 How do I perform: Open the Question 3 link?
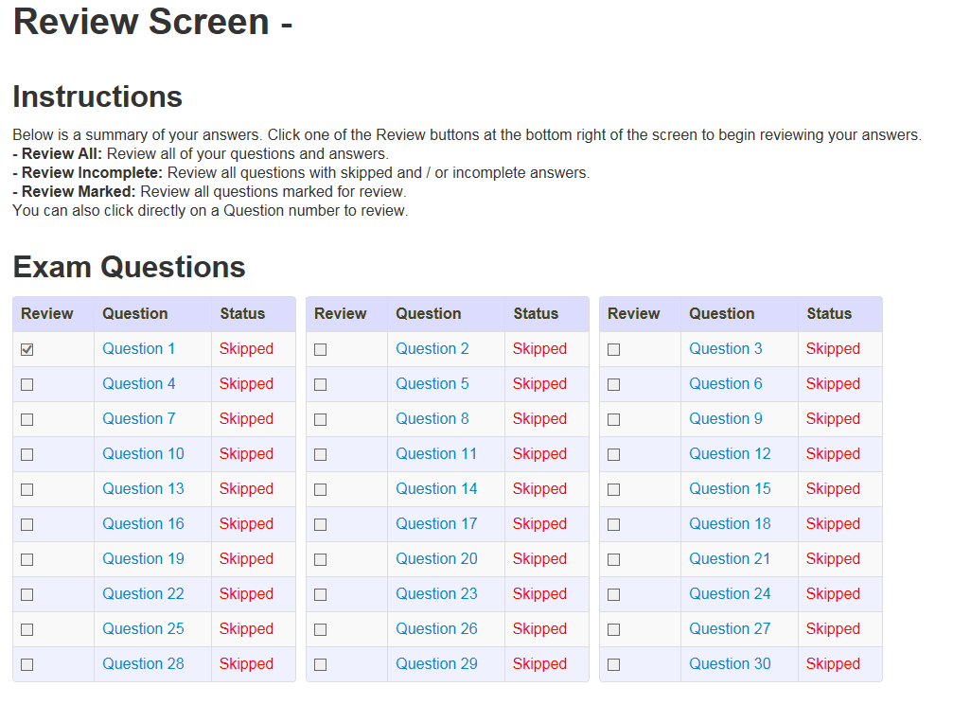point(726,349)
